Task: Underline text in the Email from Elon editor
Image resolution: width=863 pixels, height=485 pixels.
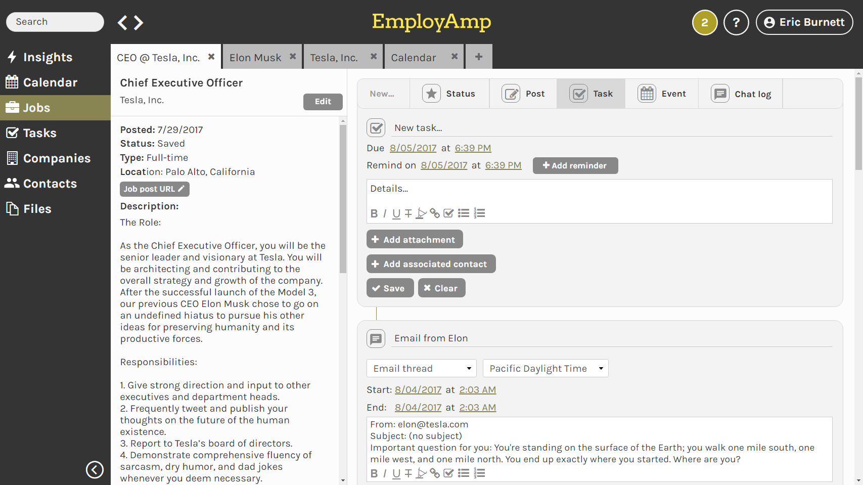Action: coord(396,473)
